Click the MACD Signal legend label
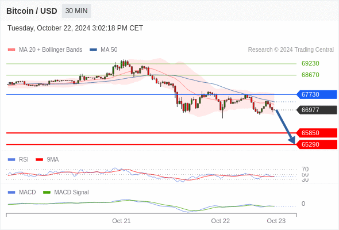339x230 pixels. [x=72, y=192]
